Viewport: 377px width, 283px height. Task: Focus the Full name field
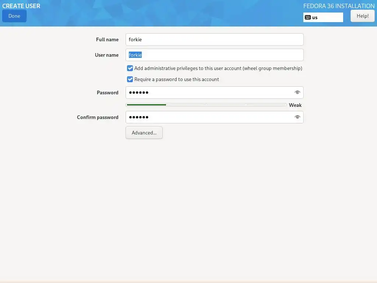pos(214,39)
